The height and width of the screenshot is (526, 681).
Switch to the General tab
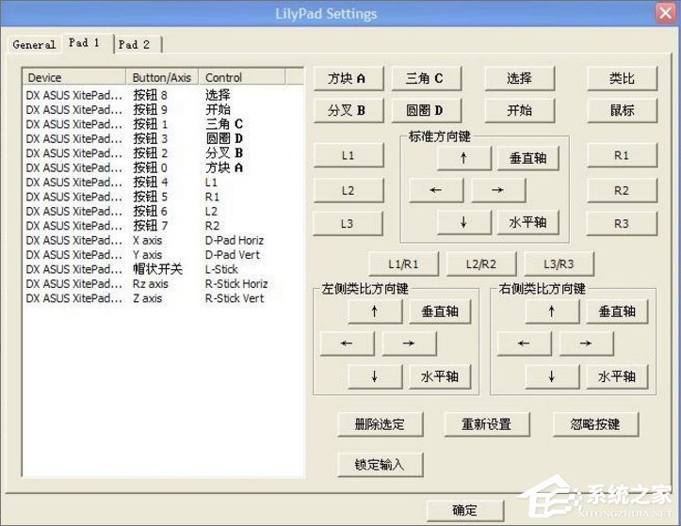[34, 44]
